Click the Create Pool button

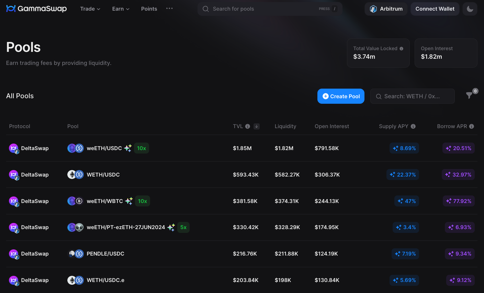click(341, 96)
